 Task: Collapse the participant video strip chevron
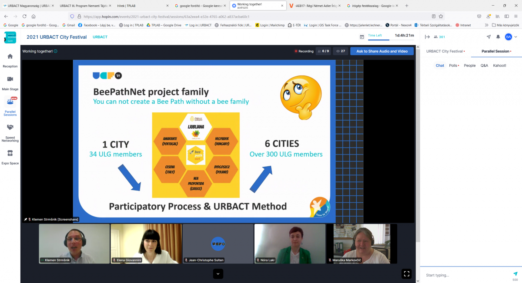pyautogui.click(x=218, y=273)
